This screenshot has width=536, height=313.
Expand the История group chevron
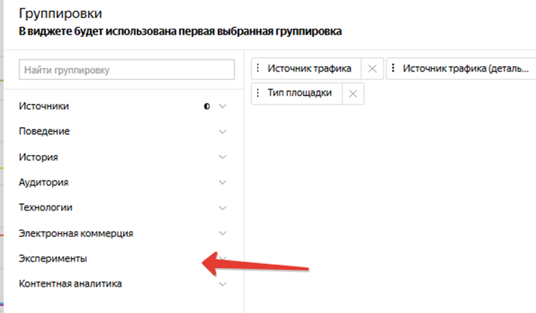coord(222,157)
